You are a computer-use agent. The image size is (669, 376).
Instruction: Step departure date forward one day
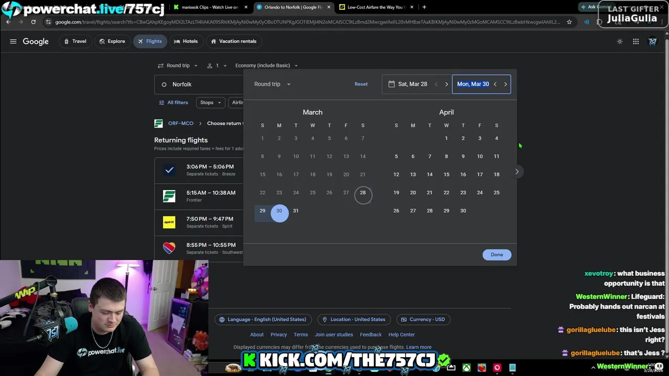[446, 84]
